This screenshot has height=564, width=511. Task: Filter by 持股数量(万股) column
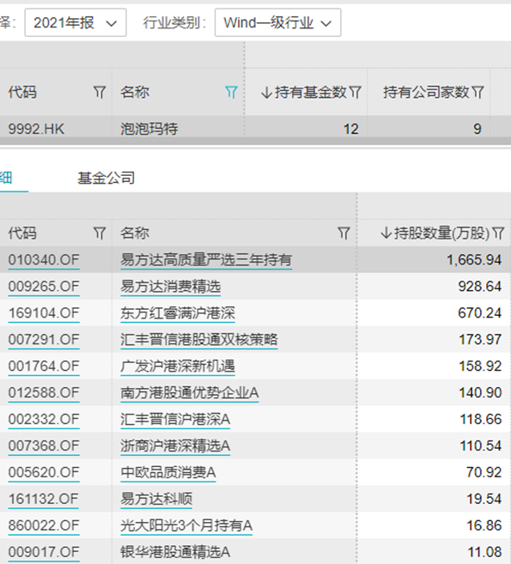(x=498, y=233)
